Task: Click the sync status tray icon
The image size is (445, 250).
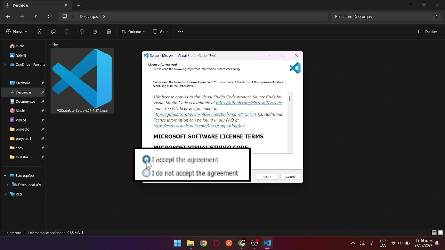Action: pos(362,243)
